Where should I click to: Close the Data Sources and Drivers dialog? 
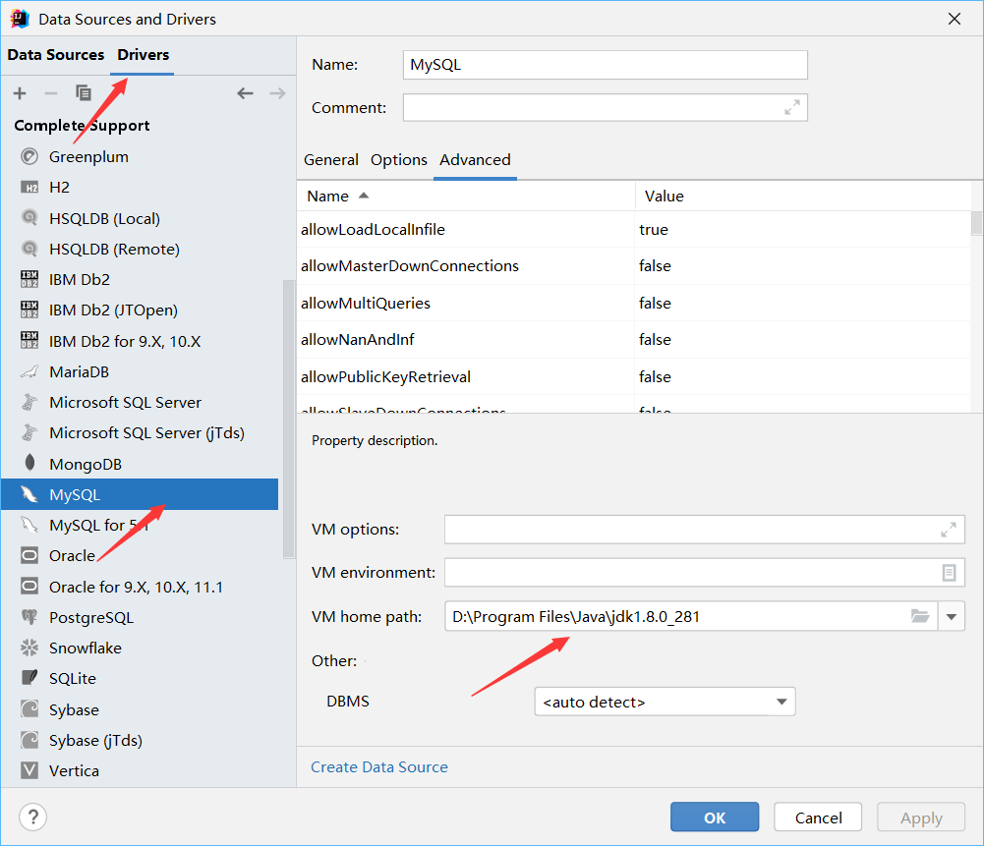click(954, 19)
